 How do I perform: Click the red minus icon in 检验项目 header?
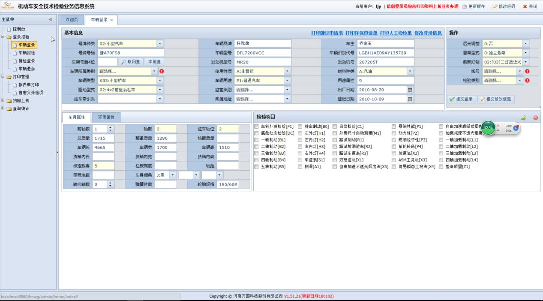[535, 117]
